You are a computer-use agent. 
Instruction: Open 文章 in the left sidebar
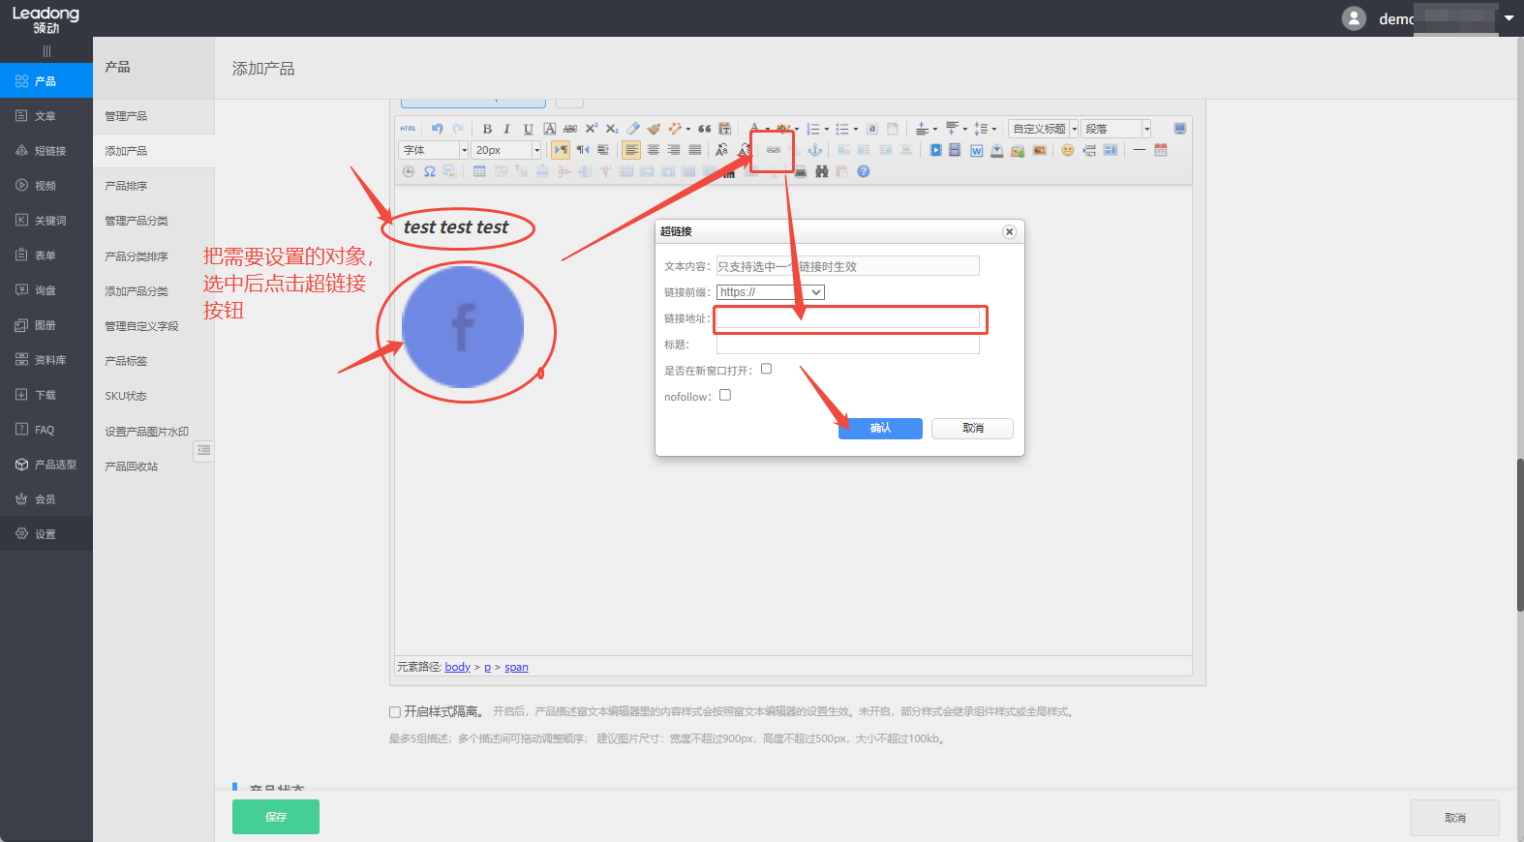[46, 116]
